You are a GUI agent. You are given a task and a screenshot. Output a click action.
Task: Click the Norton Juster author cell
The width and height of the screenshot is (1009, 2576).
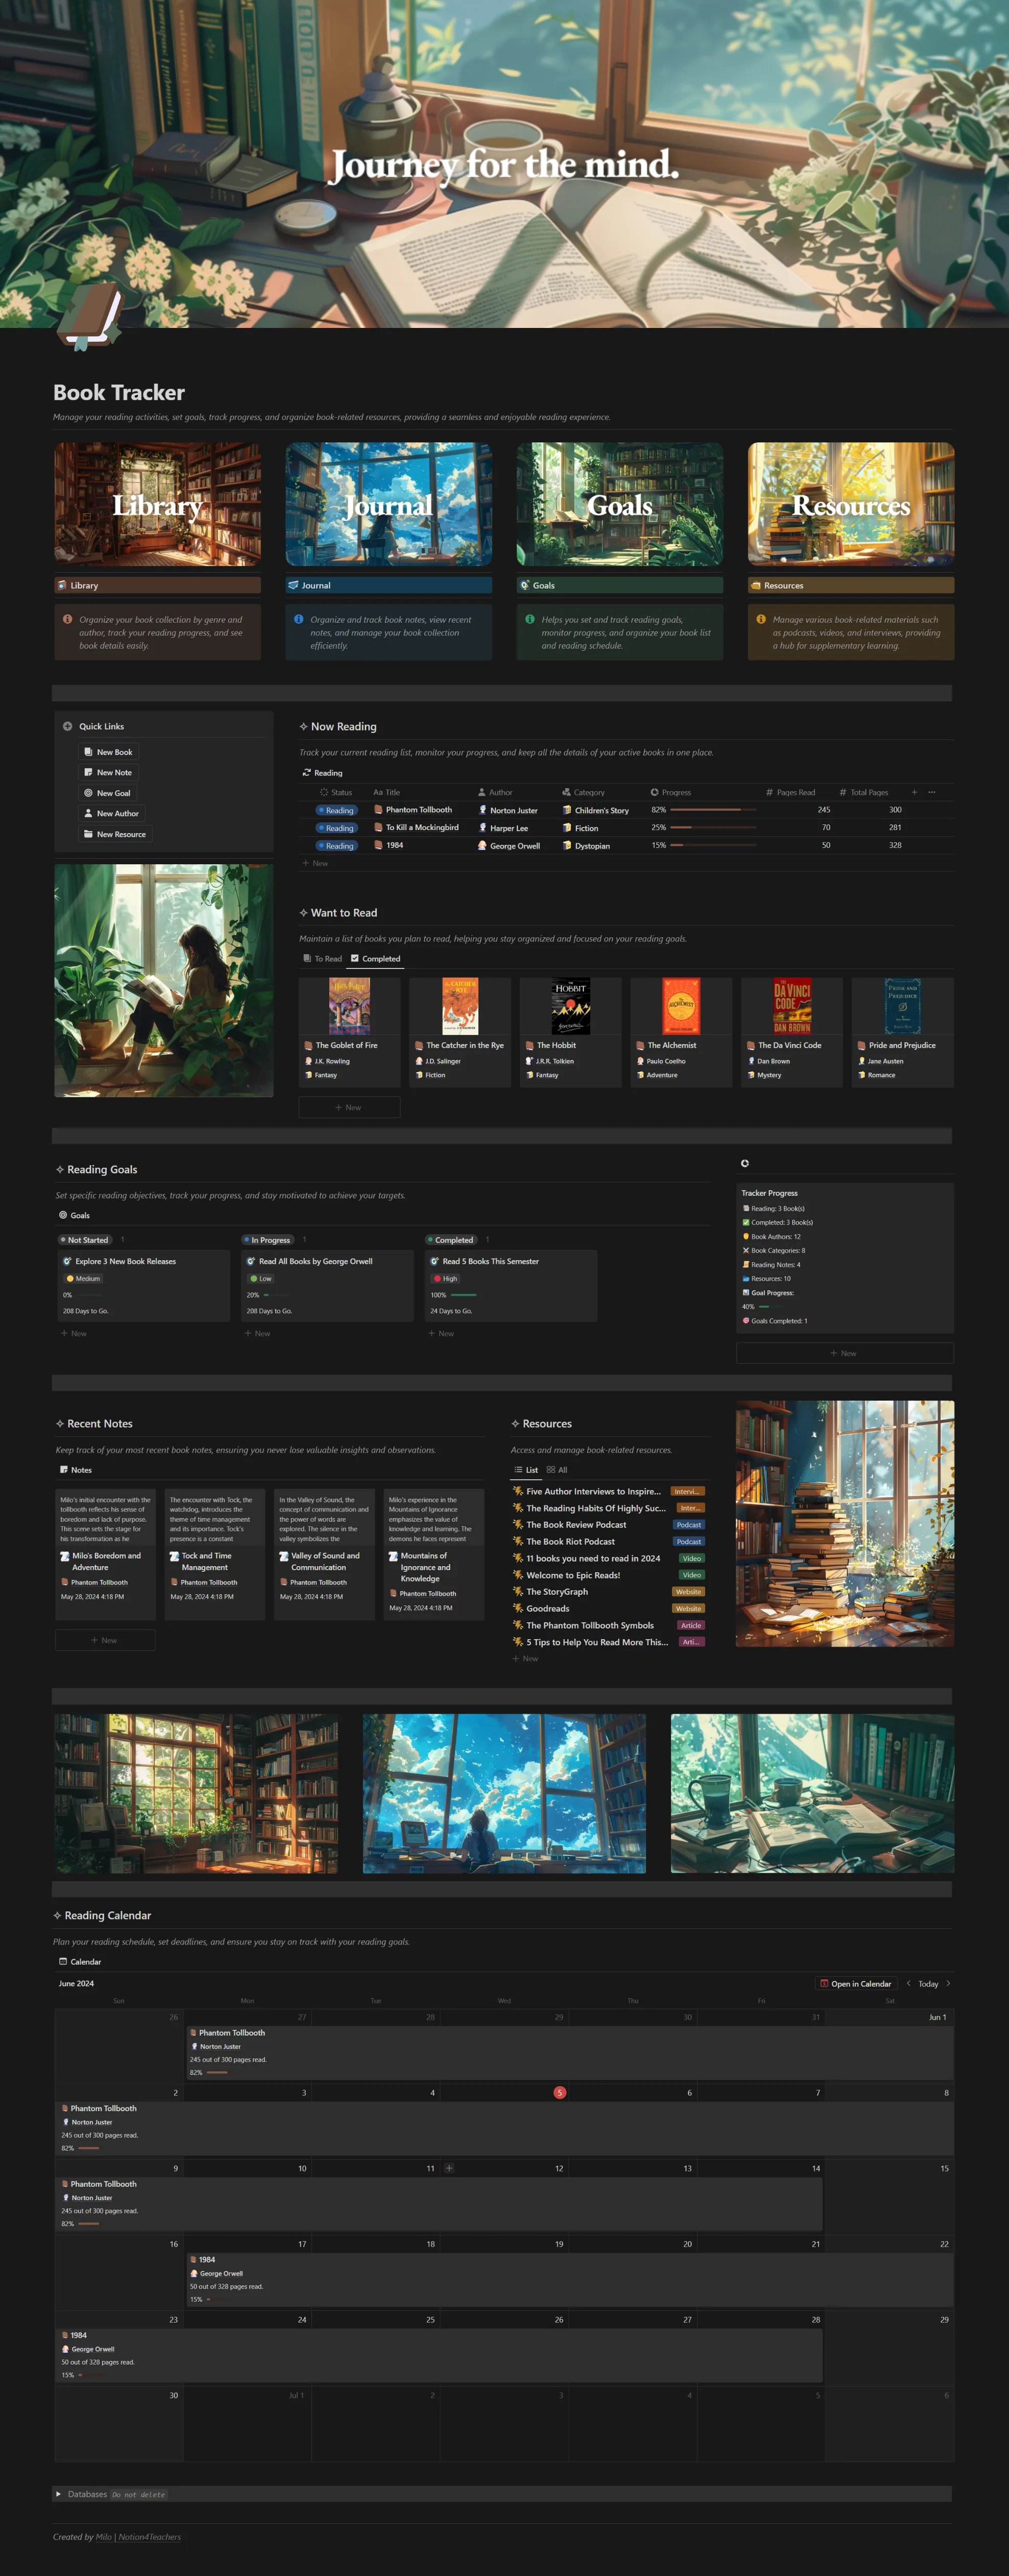(508, 810)
